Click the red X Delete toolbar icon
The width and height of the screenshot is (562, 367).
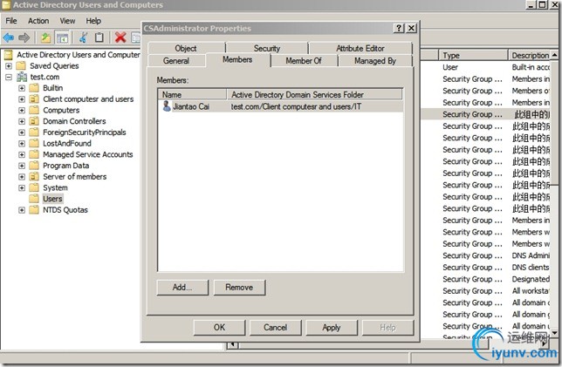[120, 37]
